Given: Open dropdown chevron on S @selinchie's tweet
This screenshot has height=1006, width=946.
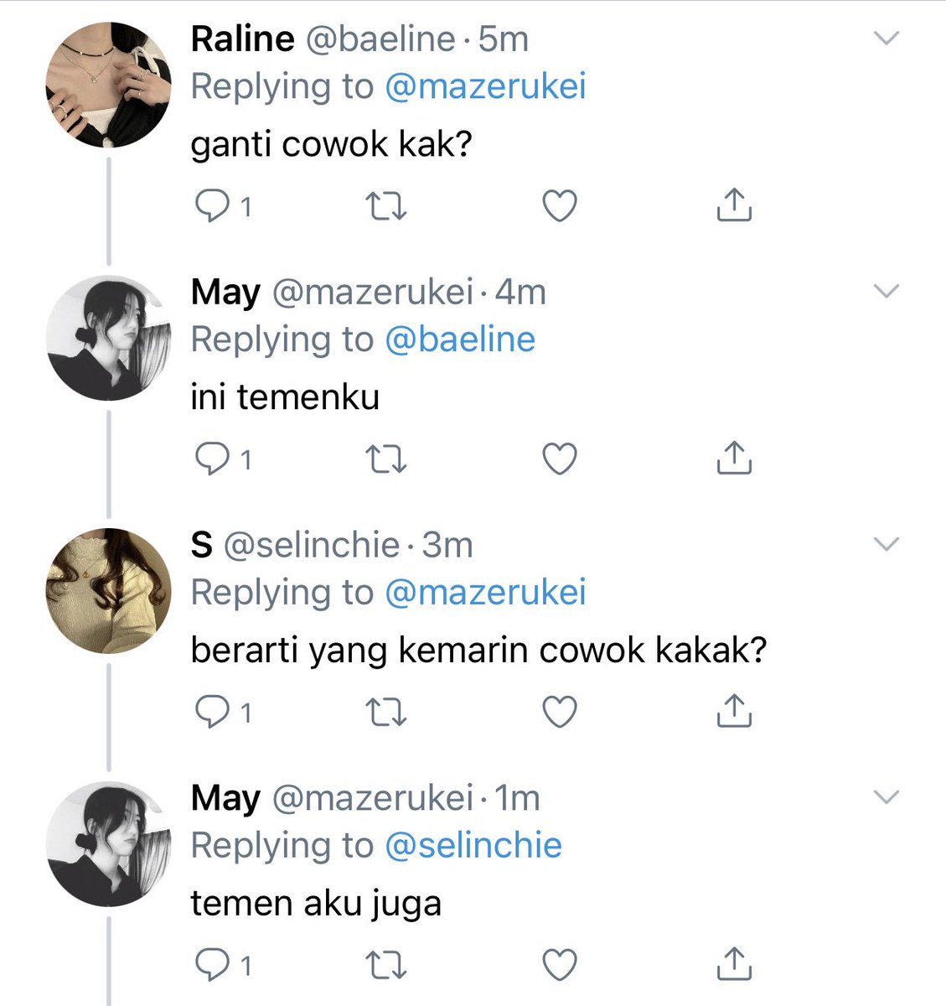Looking at the screenshot, I should [886, 545].
